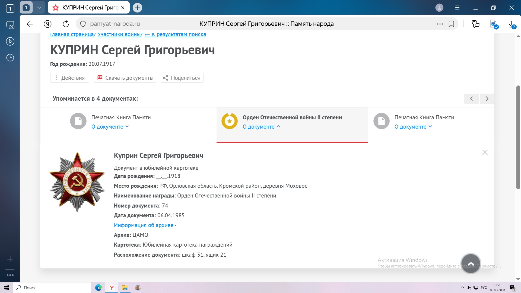Select last Печатная Книга Памяти document tab

click(x=424, y=117)
